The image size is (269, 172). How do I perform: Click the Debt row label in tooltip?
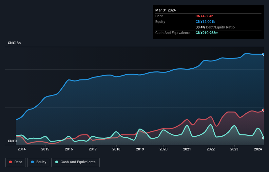coord(159,16)
